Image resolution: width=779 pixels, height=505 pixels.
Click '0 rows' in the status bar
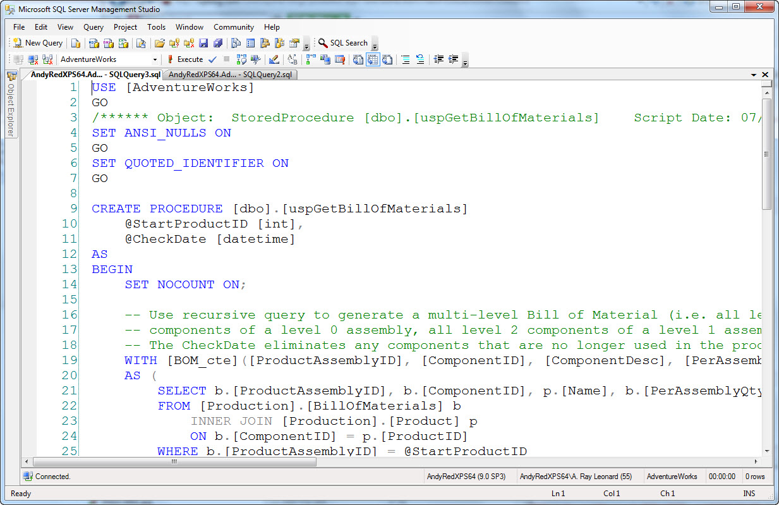pyautogui.click(x=755, y=477)
